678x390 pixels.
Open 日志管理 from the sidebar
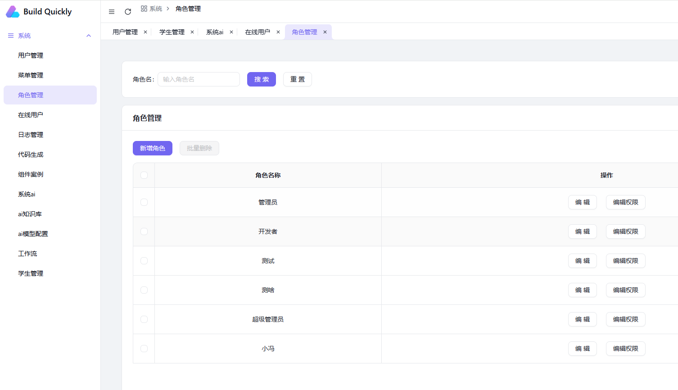(31, 135)
